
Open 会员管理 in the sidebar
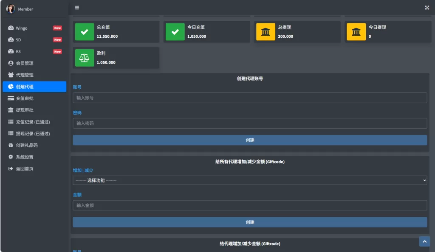click(25, 63)
